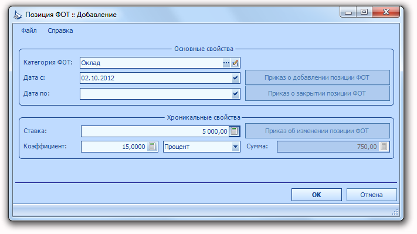The width and height of the screenshot is (417, 234).
Task: Expand the Дата с date dropdown
Action: coord(235,78)
